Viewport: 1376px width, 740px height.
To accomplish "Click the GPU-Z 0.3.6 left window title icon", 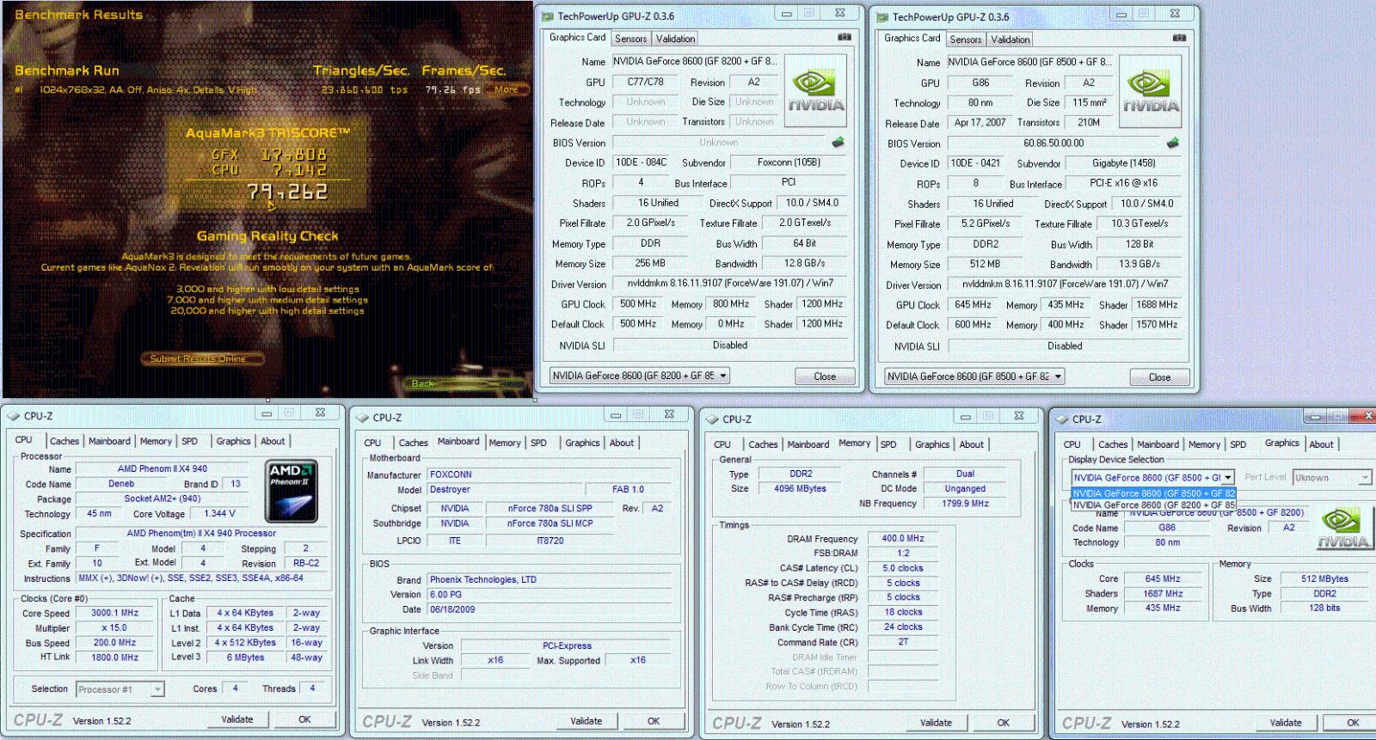I will [547, 15].
